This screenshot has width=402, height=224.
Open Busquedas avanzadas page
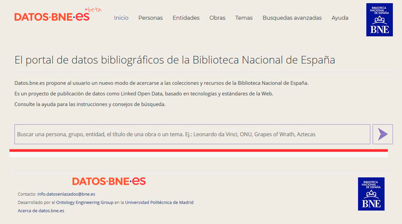pyautogui.click(x=292, y=18)
